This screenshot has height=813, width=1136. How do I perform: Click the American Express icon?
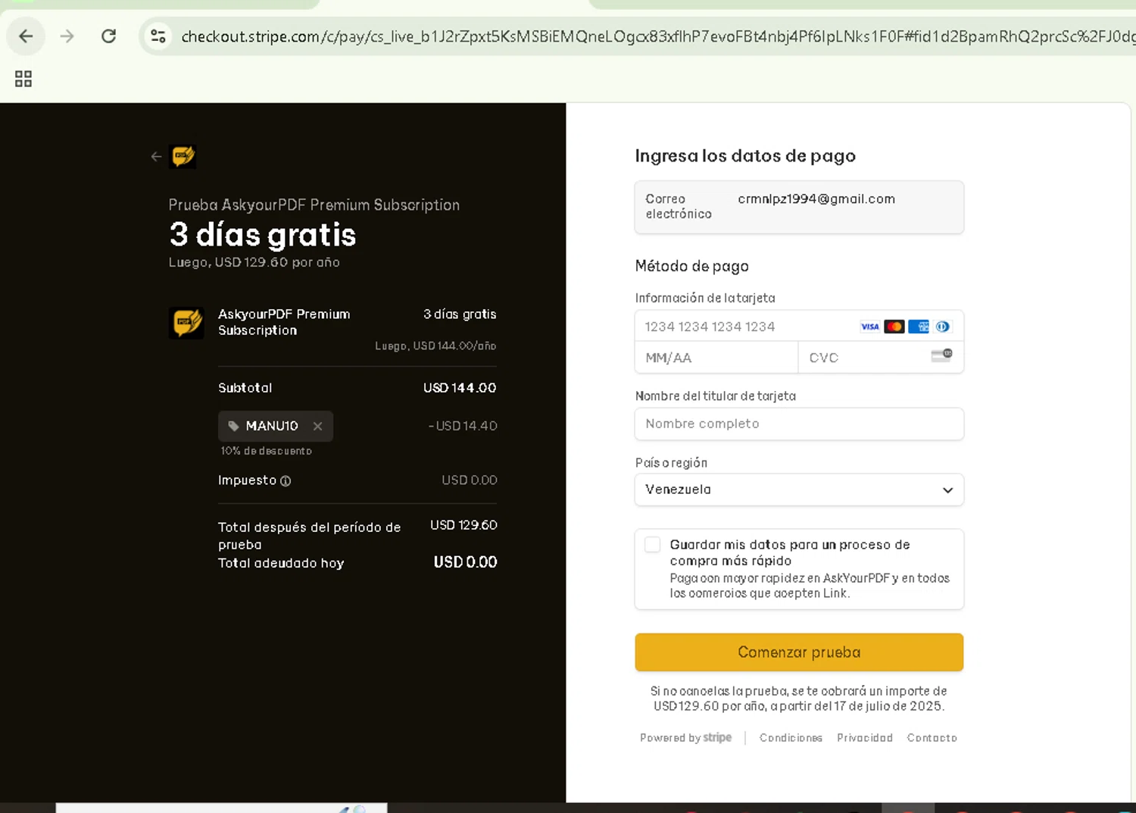(919, 327)
